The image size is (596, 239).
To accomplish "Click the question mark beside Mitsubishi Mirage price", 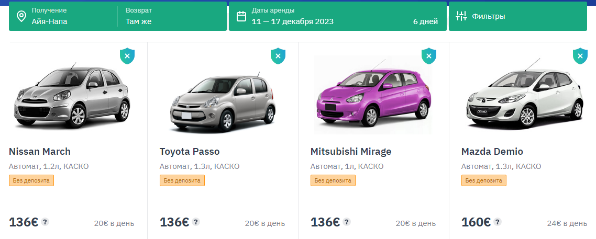I will [x=347, y=222].
